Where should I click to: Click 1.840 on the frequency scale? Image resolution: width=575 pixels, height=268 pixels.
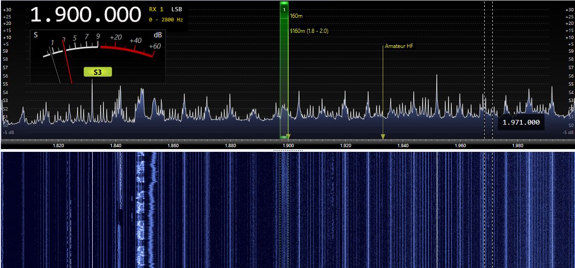click(x=116, y=146)
